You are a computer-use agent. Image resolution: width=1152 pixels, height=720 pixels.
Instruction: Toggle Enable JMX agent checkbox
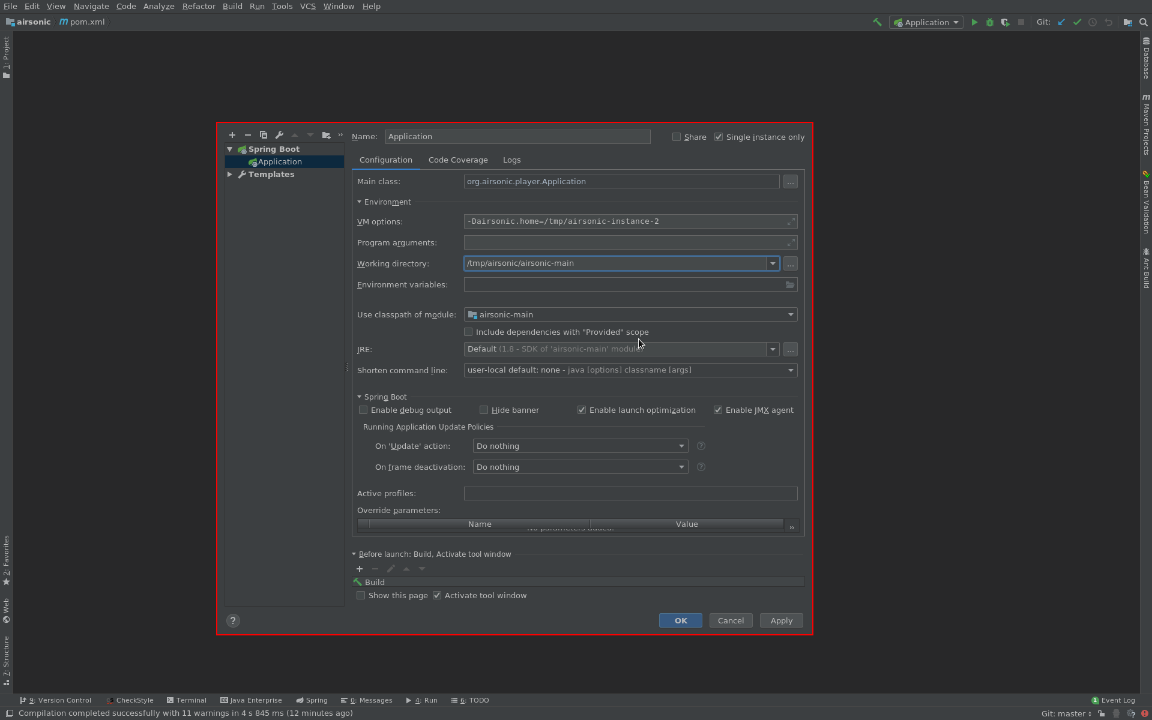point(718,410)
